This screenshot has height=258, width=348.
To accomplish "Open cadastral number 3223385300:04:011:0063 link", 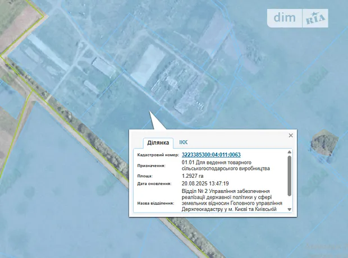I will (x=211, y=155).
